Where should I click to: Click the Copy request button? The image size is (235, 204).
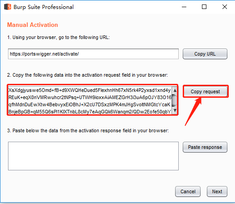[205, 91]
